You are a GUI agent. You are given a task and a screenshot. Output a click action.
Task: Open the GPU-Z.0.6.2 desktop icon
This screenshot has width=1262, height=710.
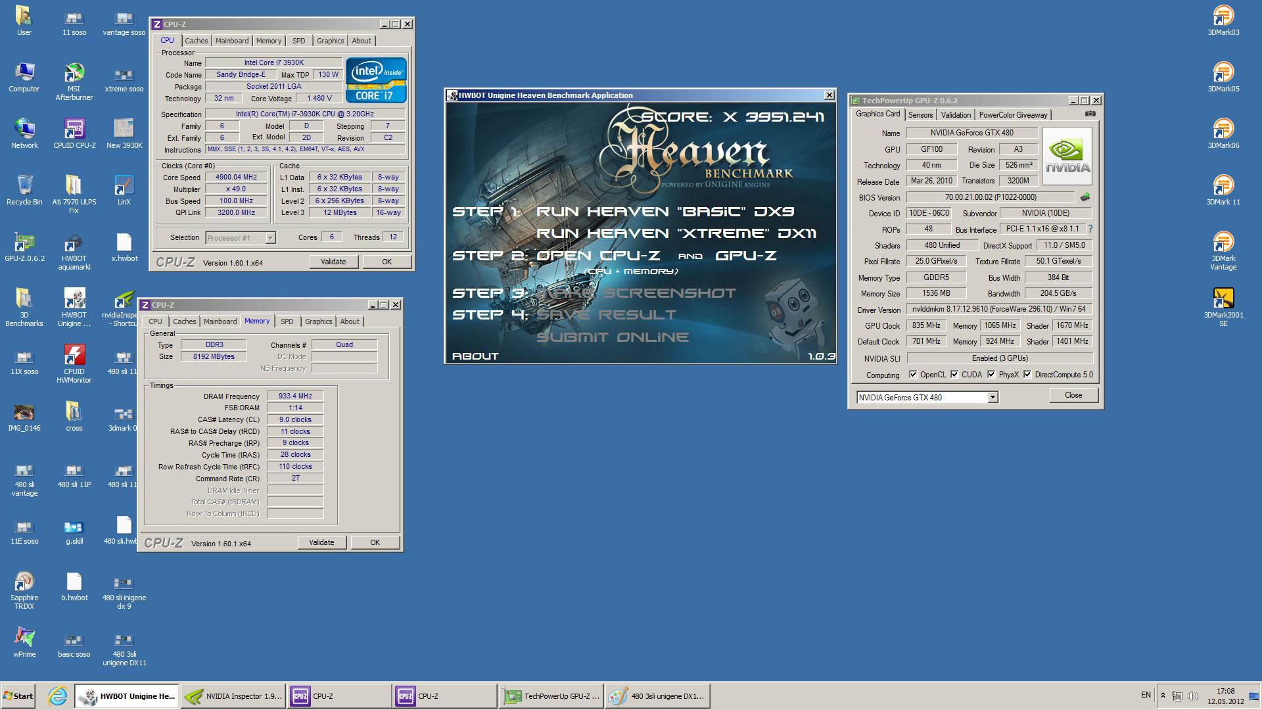click(24, 247)
